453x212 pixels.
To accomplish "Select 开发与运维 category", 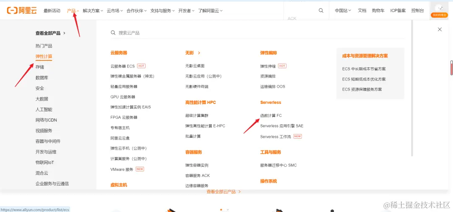I will tap(46, 152).
